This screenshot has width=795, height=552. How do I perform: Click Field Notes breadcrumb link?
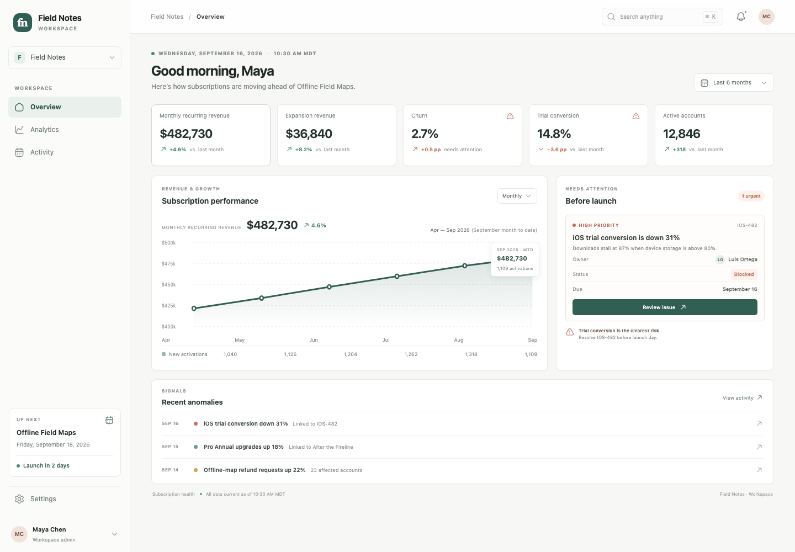167,17
